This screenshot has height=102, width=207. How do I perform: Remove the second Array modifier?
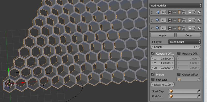click(x=199, y=28)
